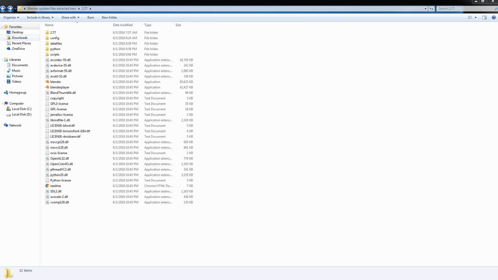Open the address bar history dropdown
The image size is (498, 280).
coord(425,9)
